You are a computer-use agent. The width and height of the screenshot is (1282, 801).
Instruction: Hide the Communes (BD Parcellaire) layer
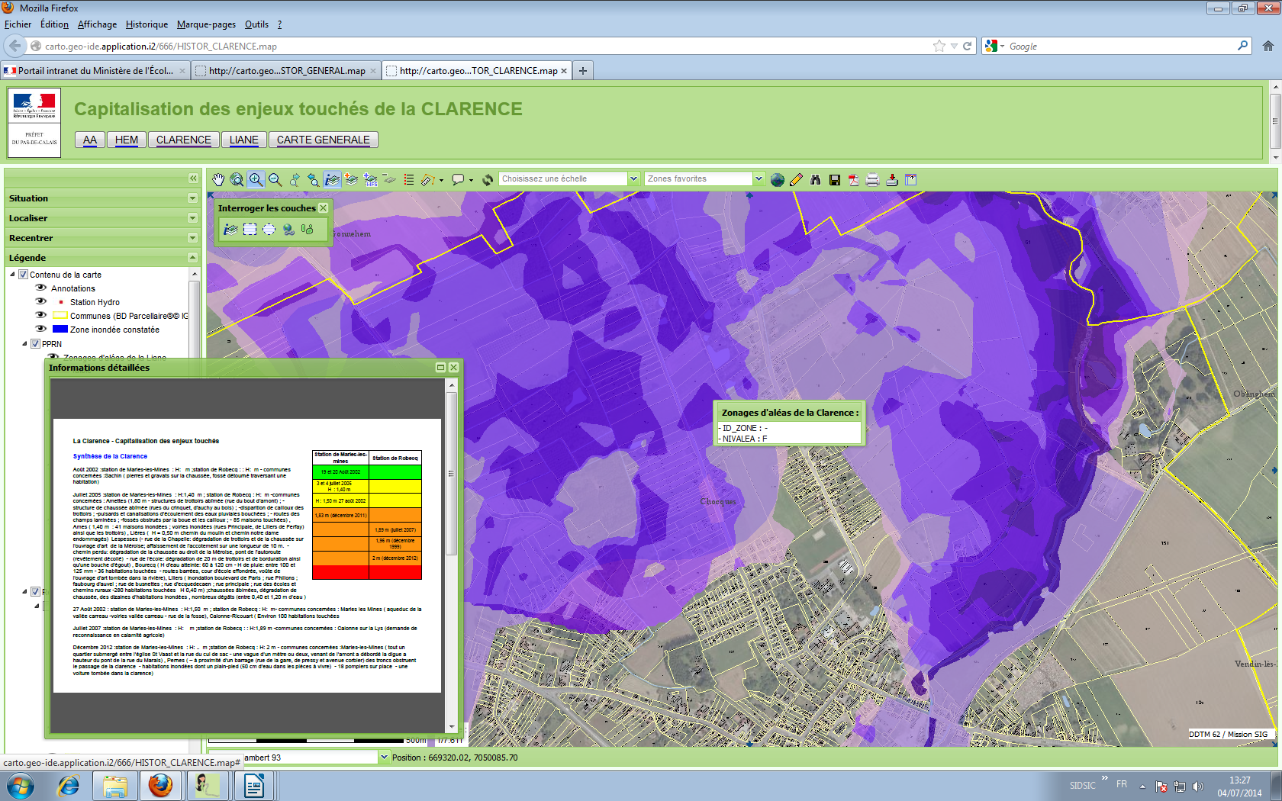[x=41, y=315]
